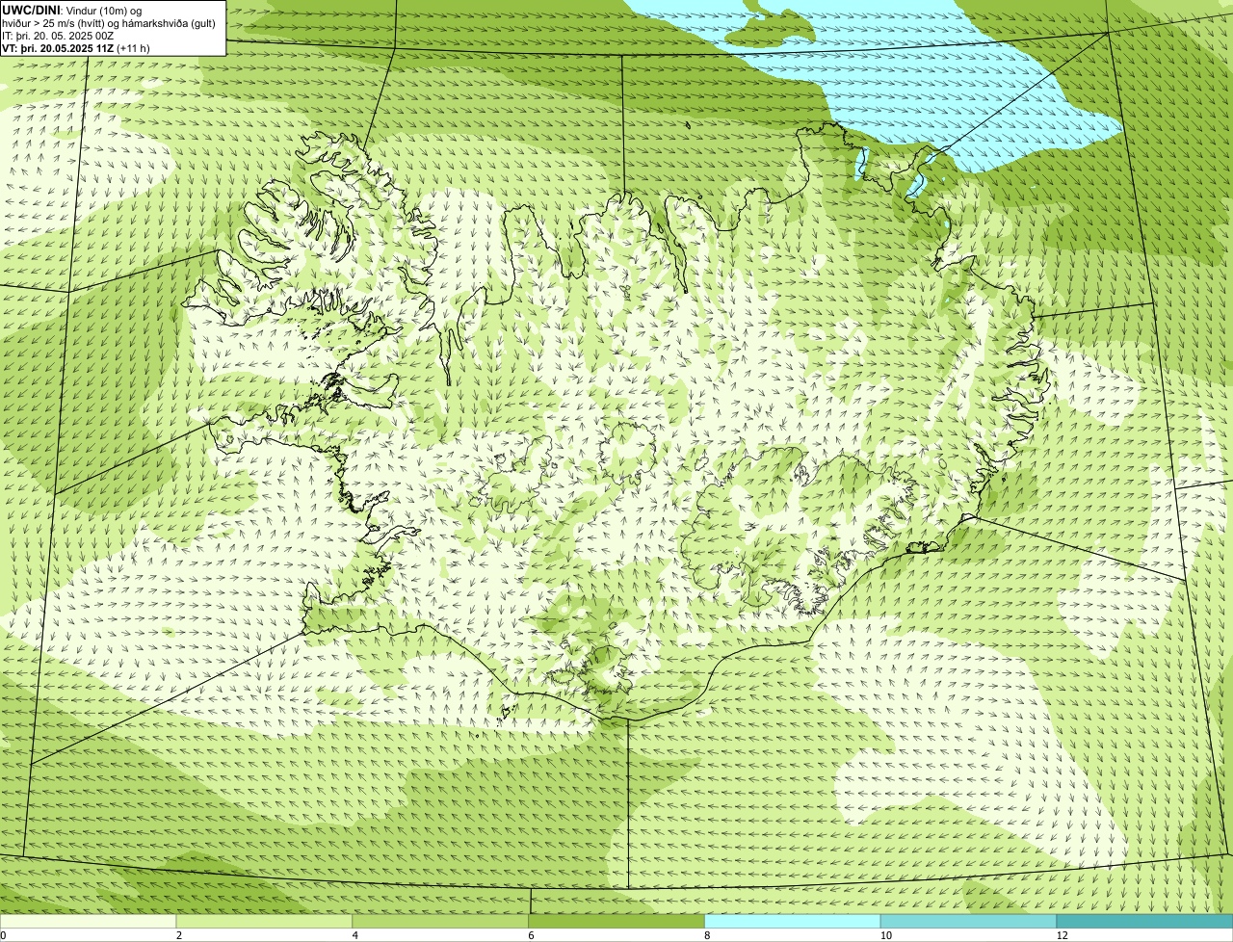Click the palest 0–2 color scale segment

pyautogui.click(x=88, y=922)
